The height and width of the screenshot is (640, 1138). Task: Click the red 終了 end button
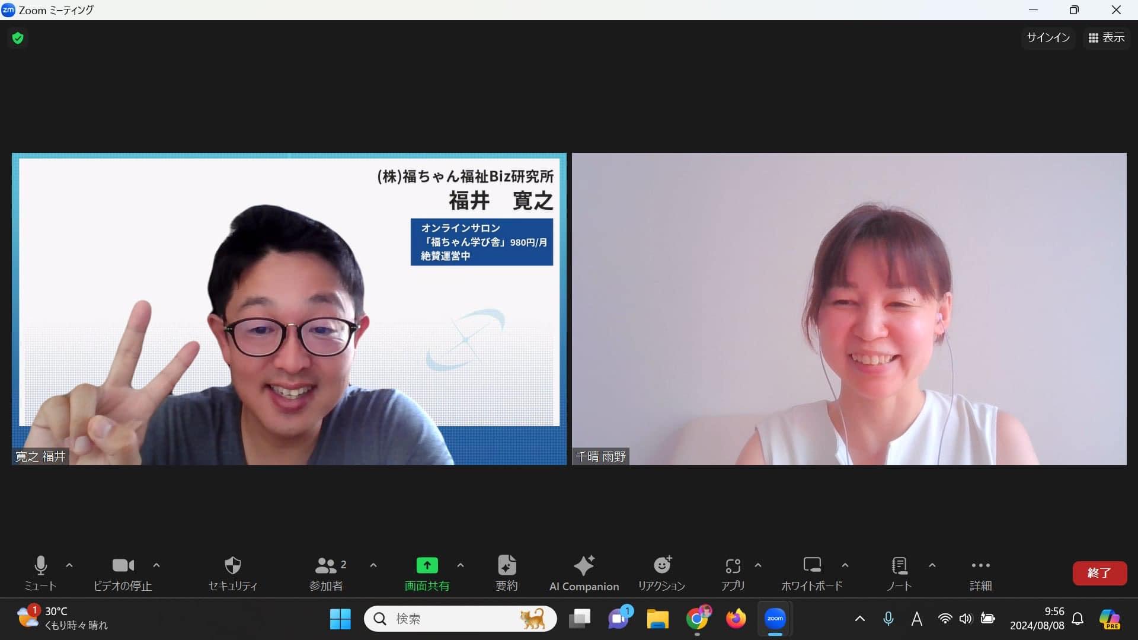pos(1099,573)
